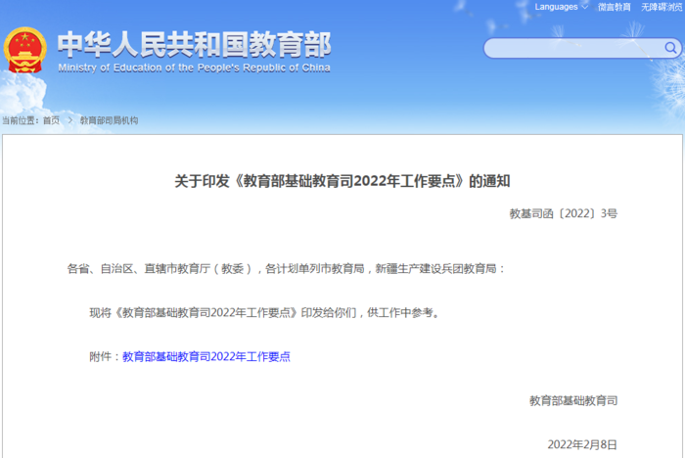Go to 首页 in breadcrumb
The width and height of the screenshot is (685, 458).
coord(51,120)
